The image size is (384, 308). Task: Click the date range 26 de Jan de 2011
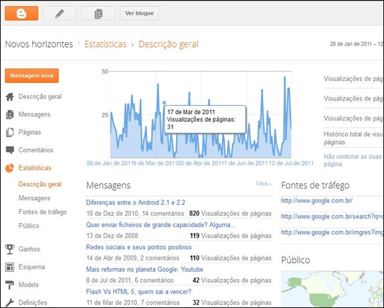(357, 44)
